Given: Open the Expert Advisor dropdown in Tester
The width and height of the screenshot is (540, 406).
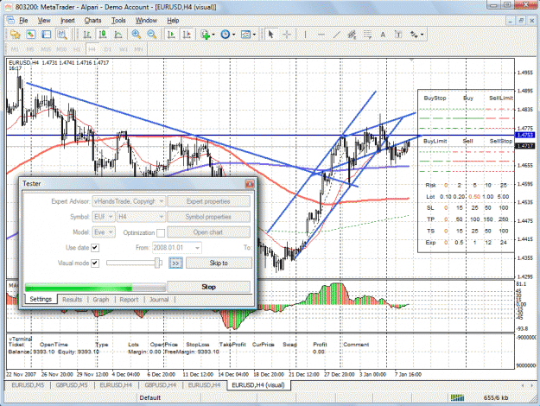Looking at the screenshot, I should [129, 201].
